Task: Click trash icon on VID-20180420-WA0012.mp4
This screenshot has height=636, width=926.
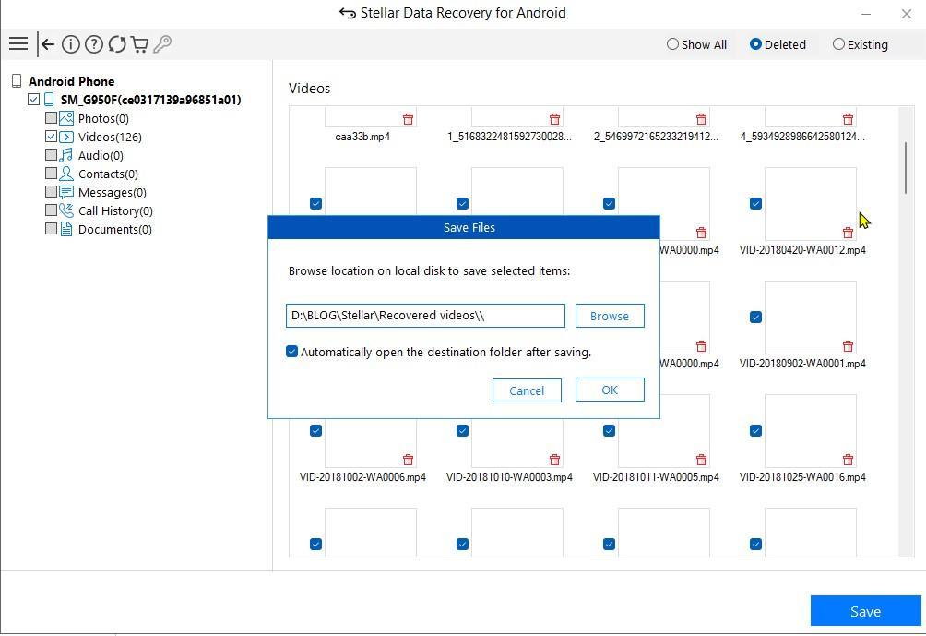Action: [848, 233]
